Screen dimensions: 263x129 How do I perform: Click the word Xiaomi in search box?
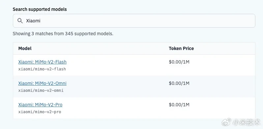33,21
